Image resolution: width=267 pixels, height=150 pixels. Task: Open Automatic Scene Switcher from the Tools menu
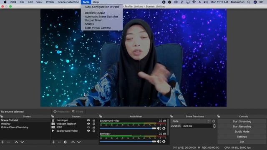pos(102,17)
